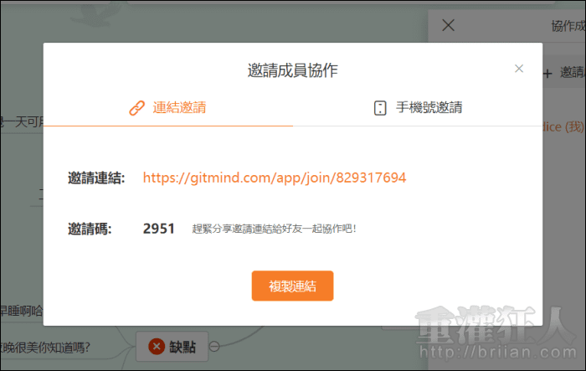Click the 邀請成員協作 dialog title
586x371 pixels.
pos(293,70)
